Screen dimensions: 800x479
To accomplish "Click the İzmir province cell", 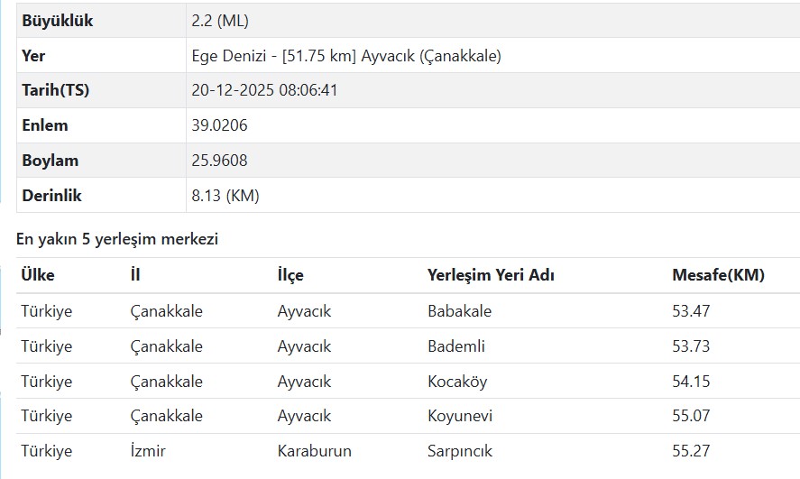I will click(x=148, y=451).
